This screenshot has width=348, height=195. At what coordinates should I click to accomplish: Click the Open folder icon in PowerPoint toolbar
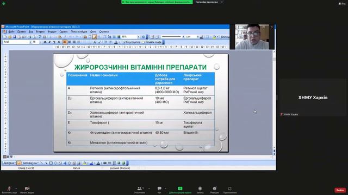10,37
